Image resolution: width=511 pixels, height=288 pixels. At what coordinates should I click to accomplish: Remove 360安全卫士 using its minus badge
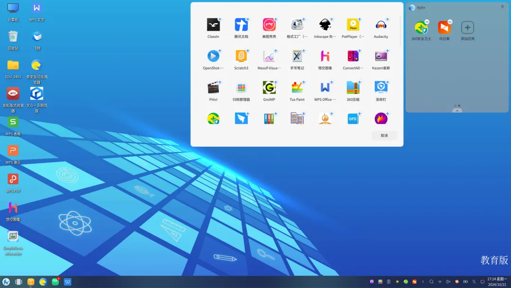[x=427, y=22]
